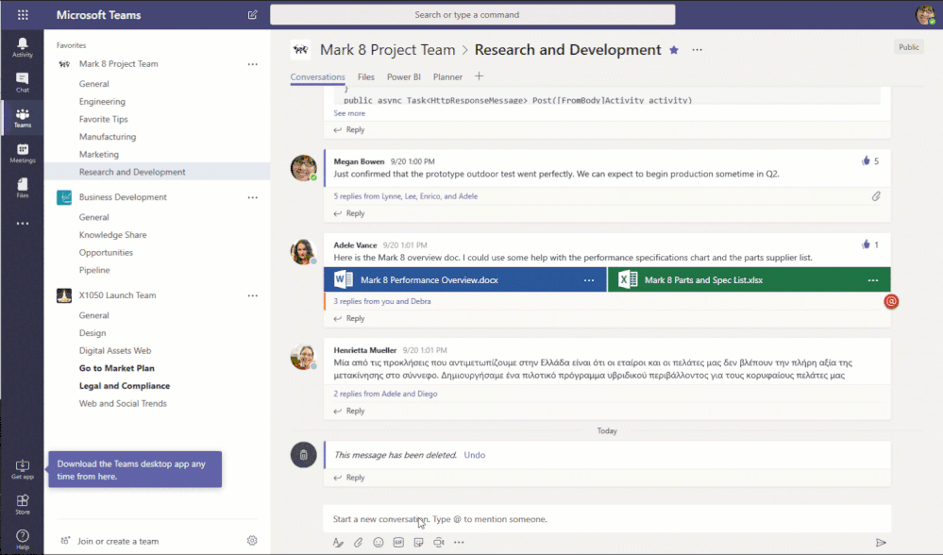Open the Activity feed
This screenshot has width=943, height=555.
[x=23, y=47]
